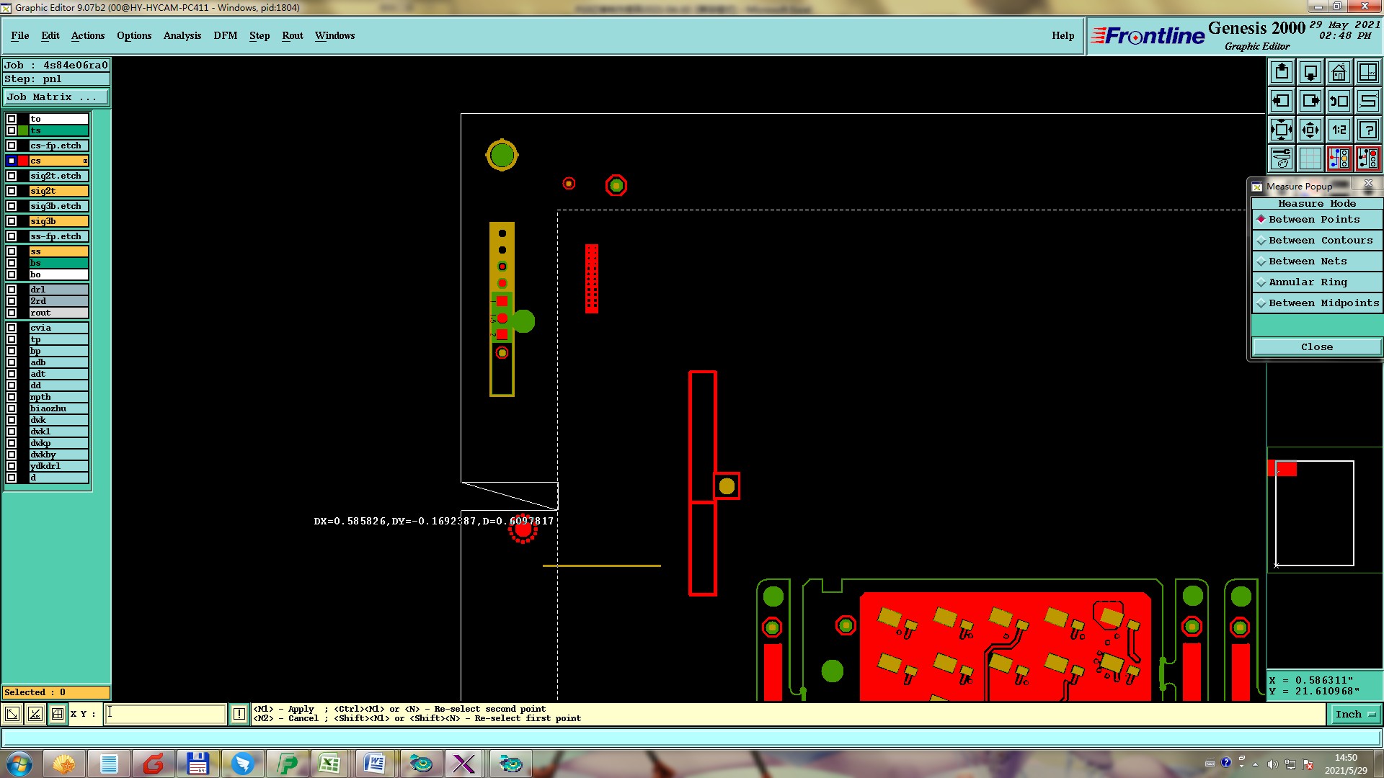
Task: Click the pan right view icon
Action: (1310, 101)
